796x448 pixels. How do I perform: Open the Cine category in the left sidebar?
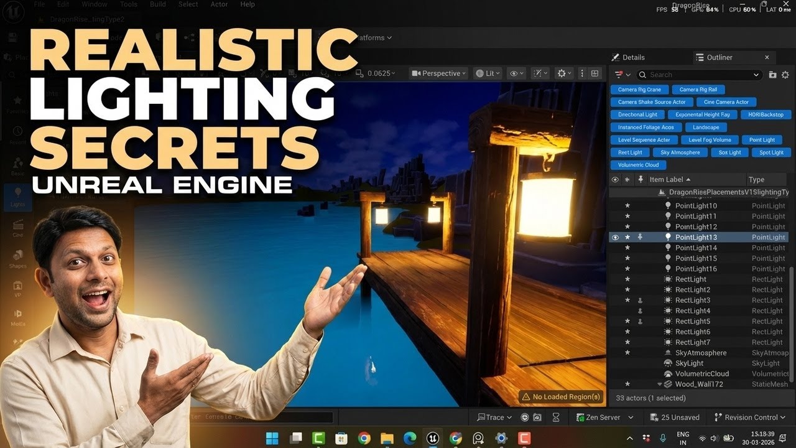point(18,228)
